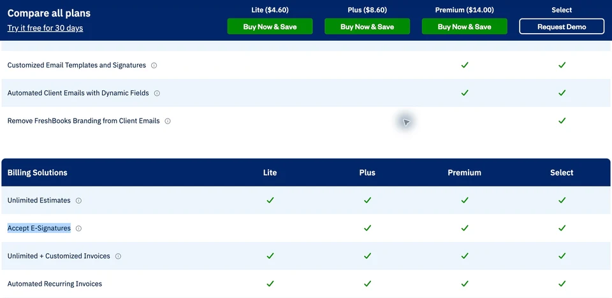Screen dimensions: 612x298
Task: Click Premium checkmark for Unlimited Estimates
Action: pyautogui.click(x=465, y=200)
